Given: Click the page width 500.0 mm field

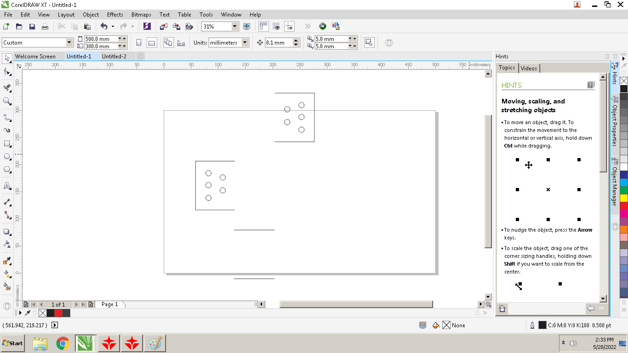Looking at the screenshot, I should [x=101, y=39].
